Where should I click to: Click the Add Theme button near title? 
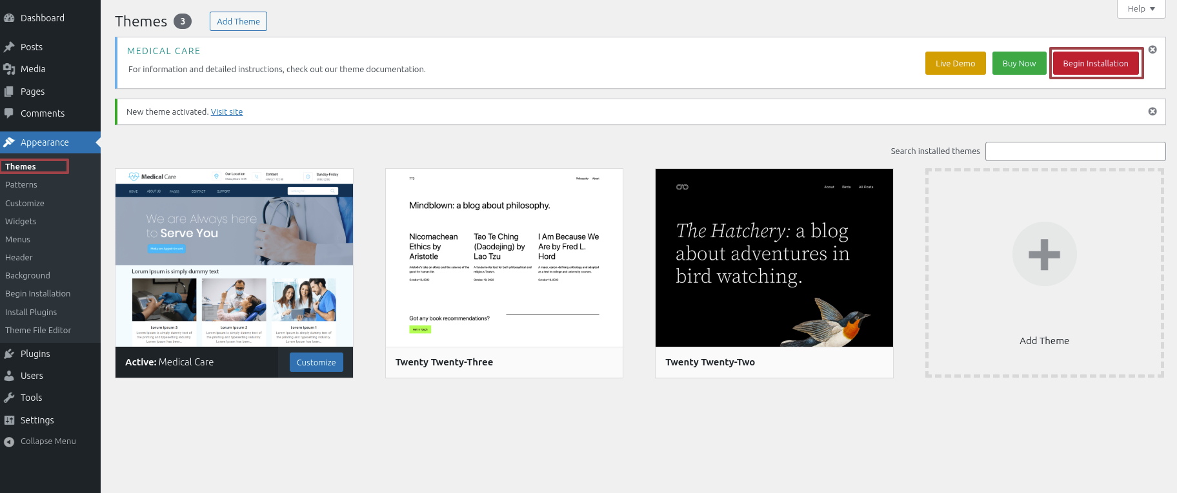238,21
